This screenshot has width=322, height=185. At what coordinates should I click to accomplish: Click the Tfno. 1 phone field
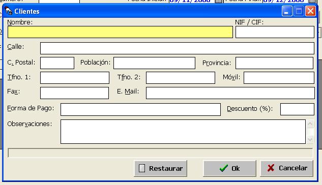(x=75, y=78)
